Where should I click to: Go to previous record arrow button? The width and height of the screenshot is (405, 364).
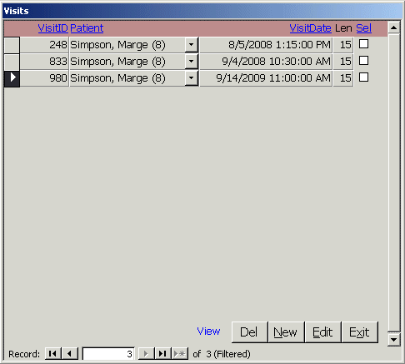click(x=69, y=354)
